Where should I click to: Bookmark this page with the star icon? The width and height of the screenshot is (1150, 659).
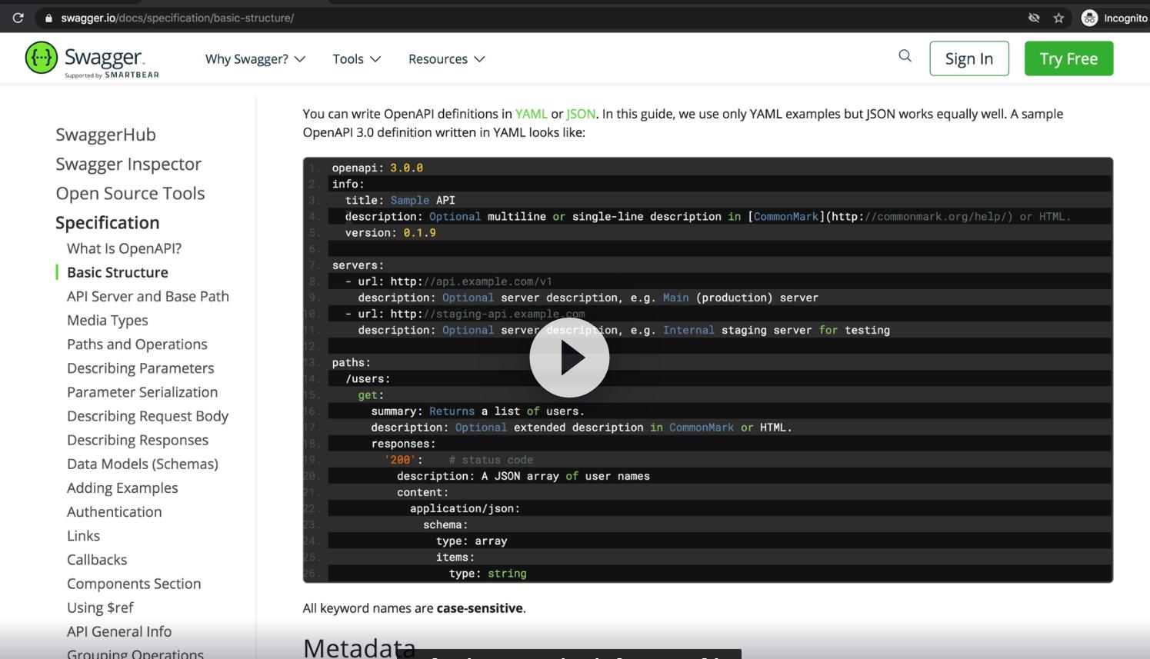point(1058,18)
